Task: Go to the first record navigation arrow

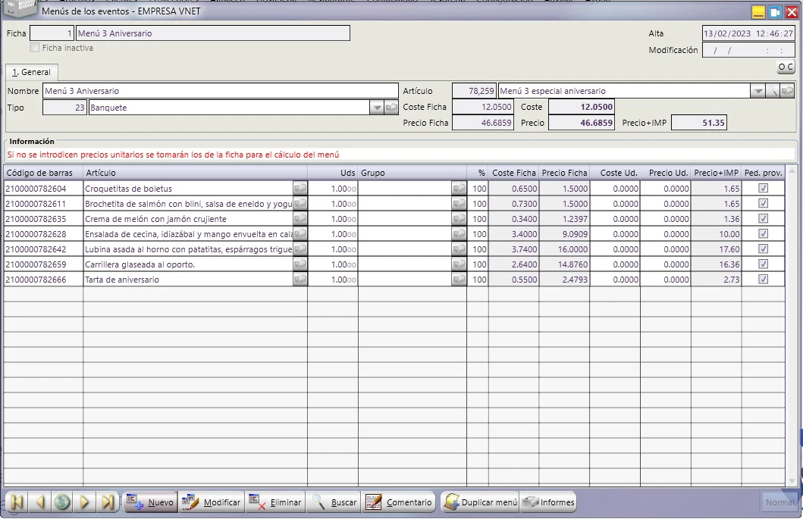Action: pos(17,502)
